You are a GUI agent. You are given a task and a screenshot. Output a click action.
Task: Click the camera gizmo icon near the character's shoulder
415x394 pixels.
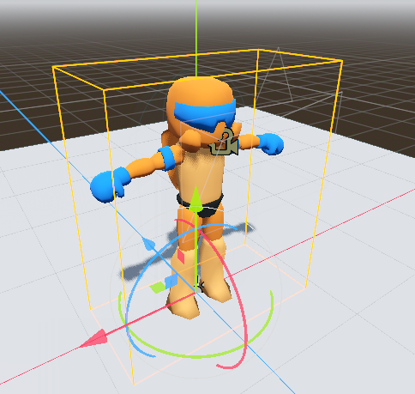pyautogui.click(x=225, y=143)
